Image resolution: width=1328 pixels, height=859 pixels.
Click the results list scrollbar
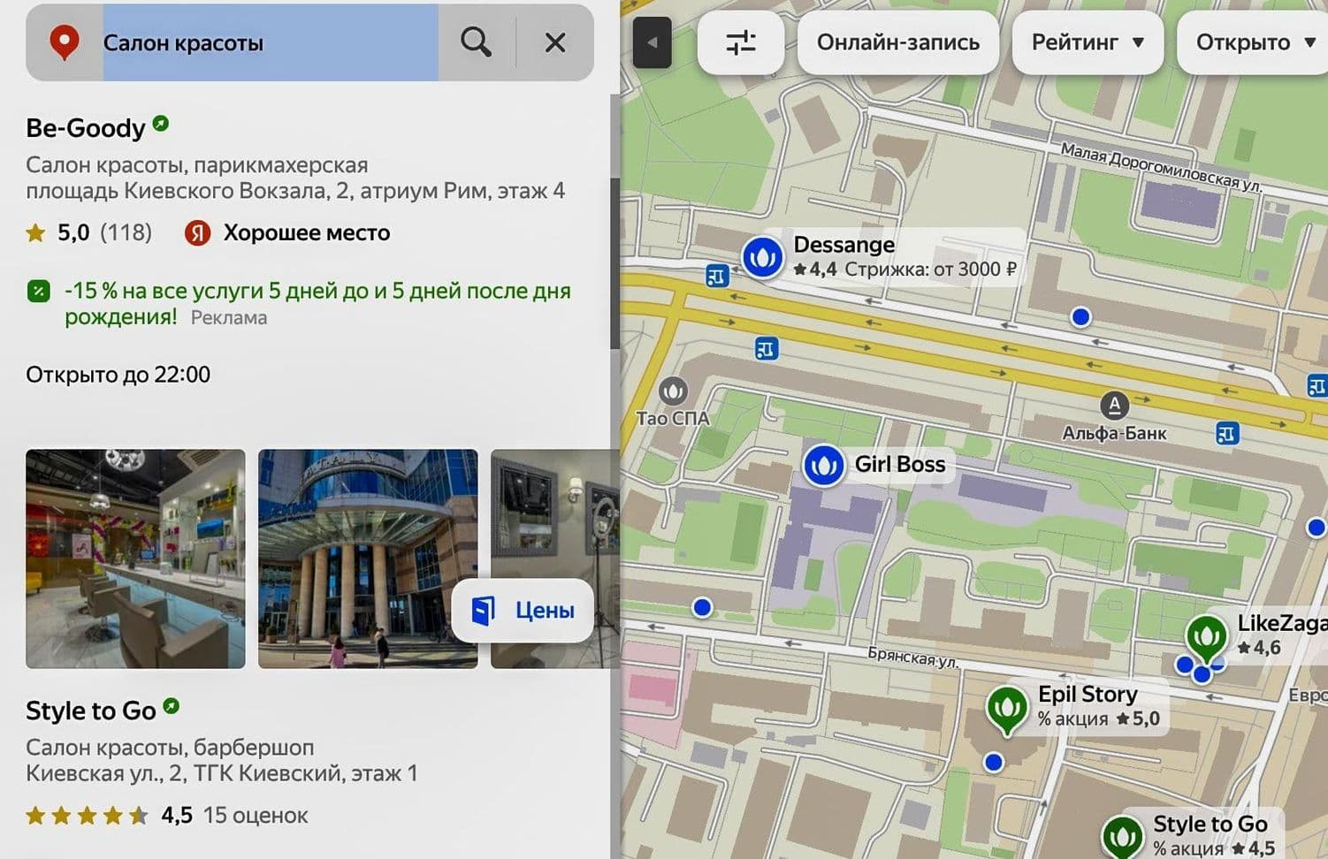(614, 263)
